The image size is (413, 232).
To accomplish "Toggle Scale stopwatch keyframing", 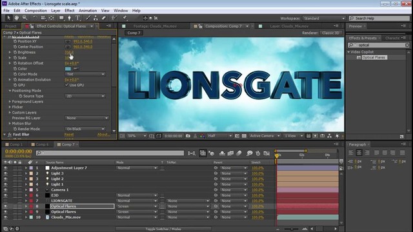I will click(15, 57).
